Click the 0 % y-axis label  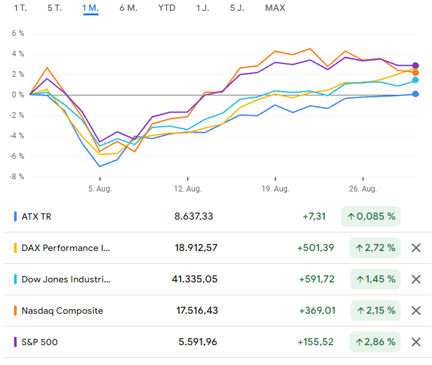point(18,95)
